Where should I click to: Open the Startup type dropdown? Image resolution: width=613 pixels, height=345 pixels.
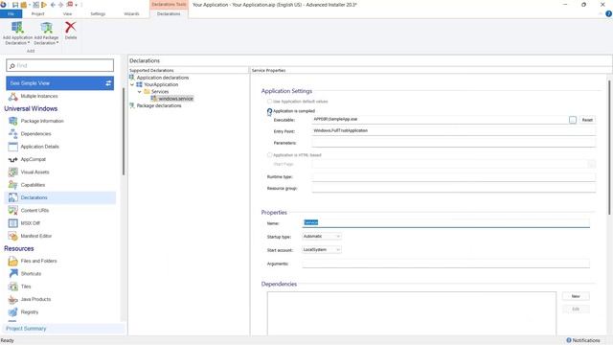coord(322,237)
